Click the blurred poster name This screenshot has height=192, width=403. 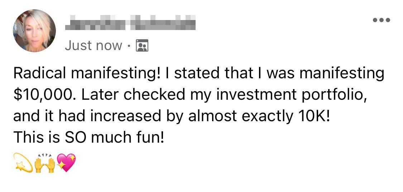[x=130, y=21]
